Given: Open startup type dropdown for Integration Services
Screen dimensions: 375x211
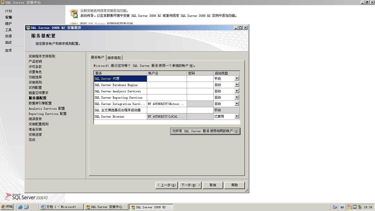Looking at the screenshot, I should [x=237, y=104].
